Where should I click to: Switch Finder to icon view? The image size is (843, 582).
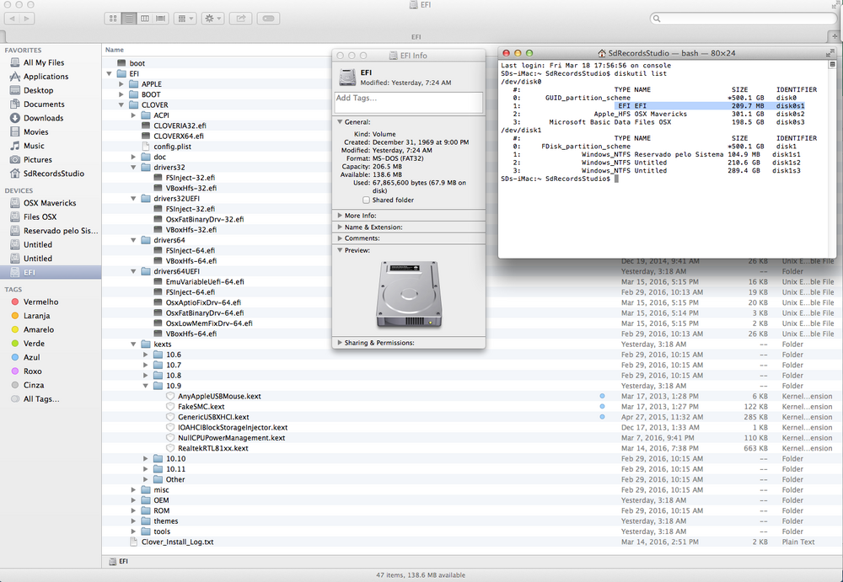114,18
